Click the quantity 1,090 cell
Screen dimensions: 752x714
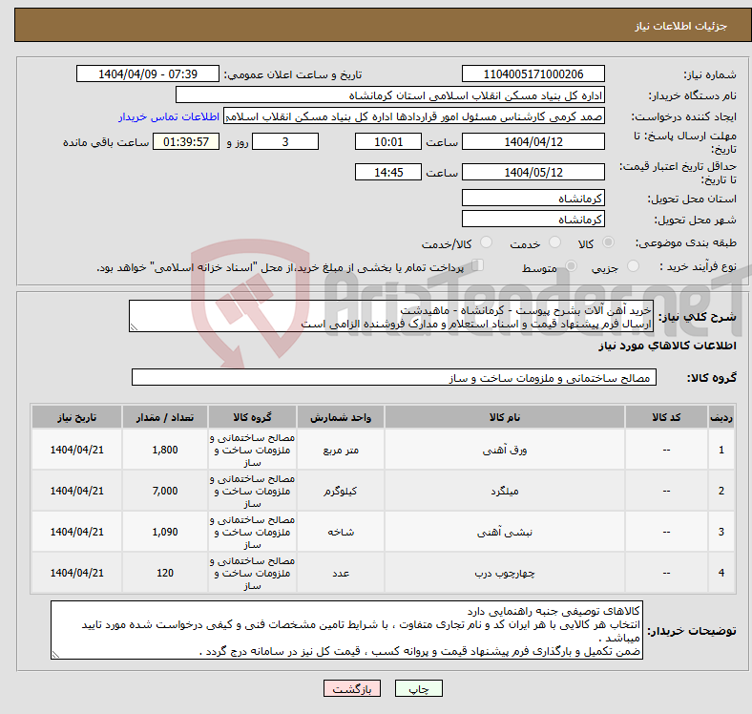(165, 532)
